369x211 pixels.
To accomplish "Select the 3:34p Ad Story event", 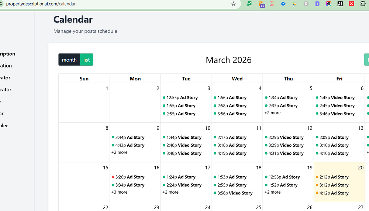I will pyautogui.click(x=128, y=185).
